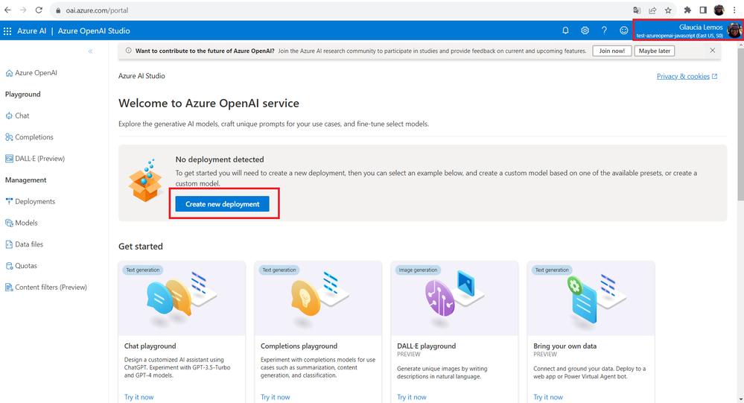
Task: Open Chat in the Playground section
Action: tap(22, 115)
